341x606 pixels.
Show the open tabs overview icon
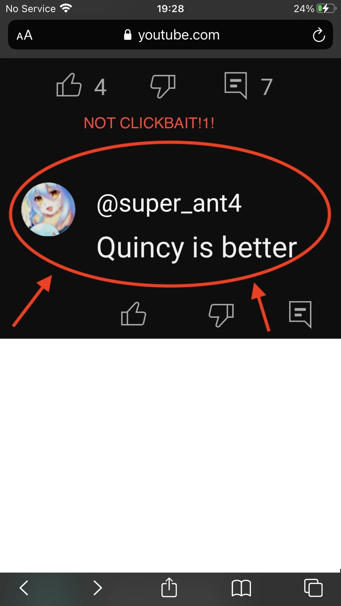[x=313, y=587]
